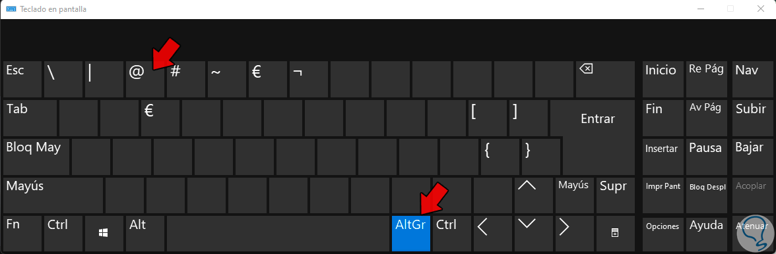Click the Windows logo key
Screen dimensions: 776x254
(104, 234)
